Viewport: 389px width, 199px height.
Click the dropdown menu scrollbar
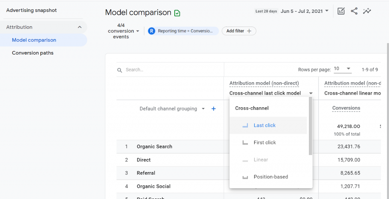click(x=310, y=127)
